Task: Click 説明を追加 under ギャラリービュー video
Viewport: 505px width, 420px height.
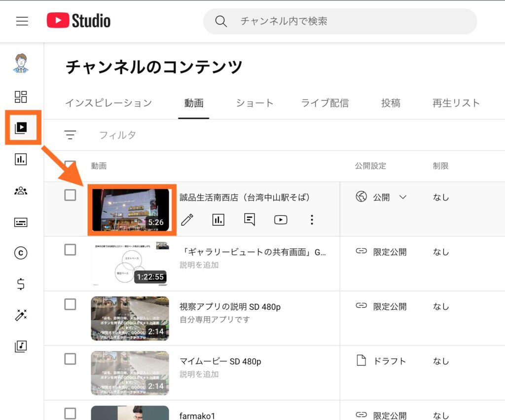Action: (199, 265)
